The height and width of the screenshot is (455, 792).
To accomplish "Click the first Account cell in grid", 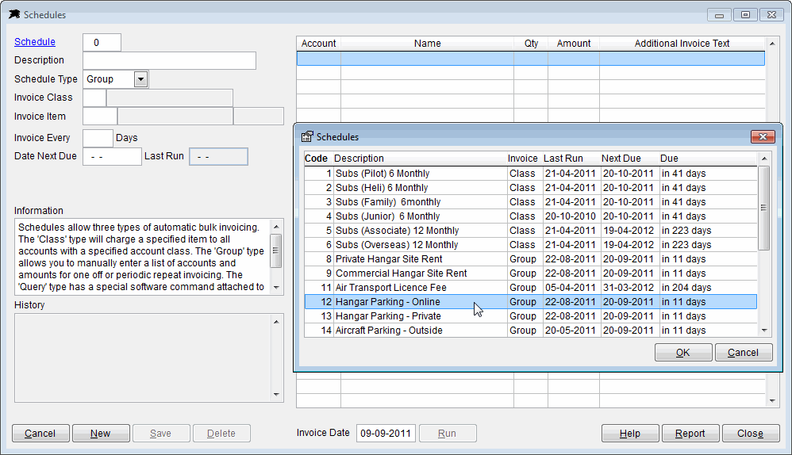I will click(319, 59).
